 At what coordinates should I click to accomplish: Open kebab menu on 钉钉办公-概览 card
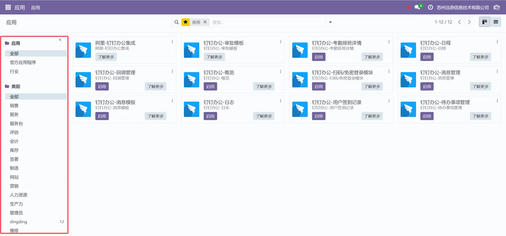click(x=281, y=71)
